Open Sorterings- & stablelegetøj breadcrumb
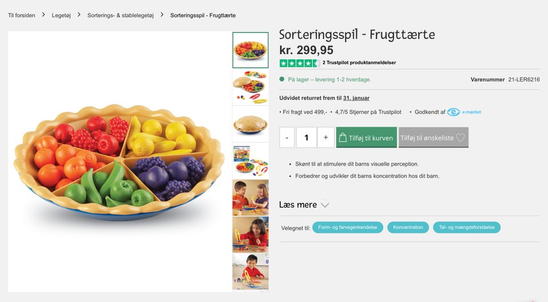 tap(120, 15)
